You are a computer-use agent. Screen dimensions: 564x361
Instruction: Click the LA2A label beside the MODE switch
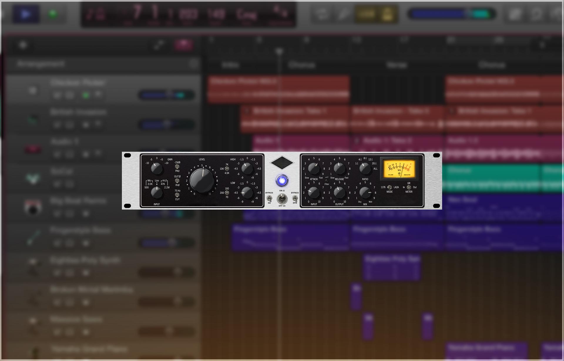[396, 187]
